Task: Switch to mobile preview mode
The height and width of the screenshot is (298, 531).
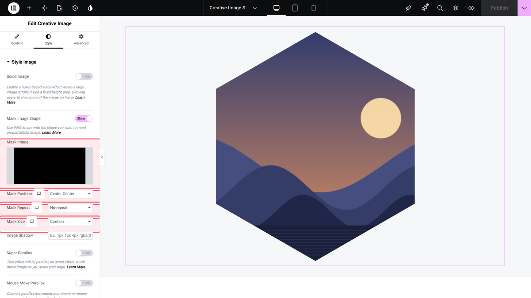Action: [313, 8]
